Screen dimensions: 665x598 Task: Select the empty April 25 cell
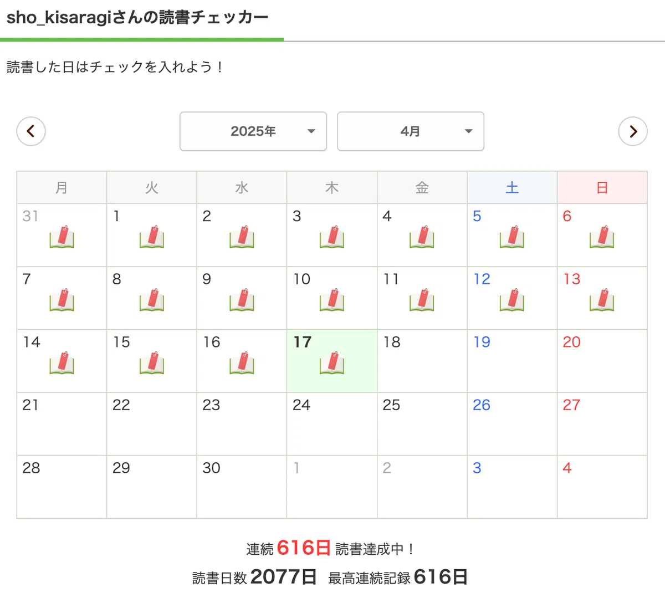(x=422, y=424)
